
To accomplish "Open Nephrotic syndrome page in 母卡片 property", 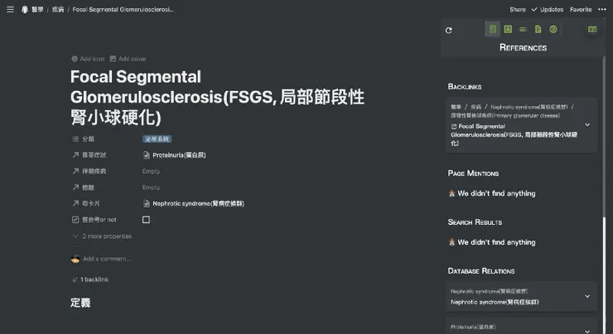I will click(194, 203).
